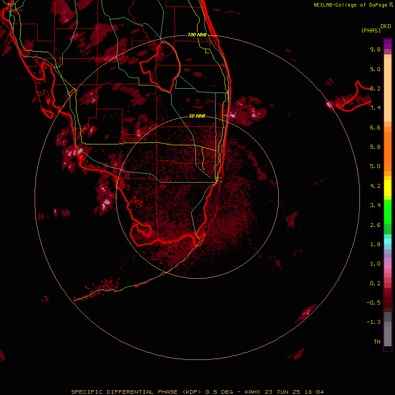Click the 4.2 scale value

(x=375, y=186)
